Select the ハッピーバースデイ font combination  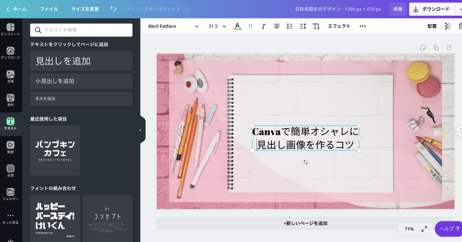pos(55,218)
